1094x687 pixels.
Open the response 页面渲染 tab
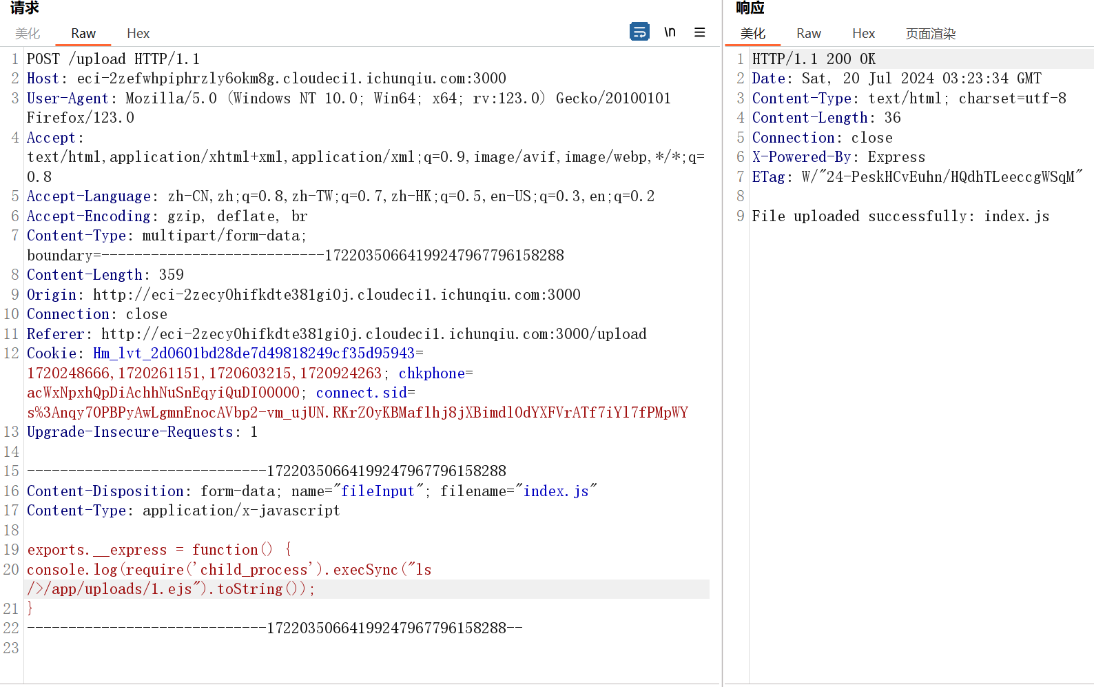(931, 33)
